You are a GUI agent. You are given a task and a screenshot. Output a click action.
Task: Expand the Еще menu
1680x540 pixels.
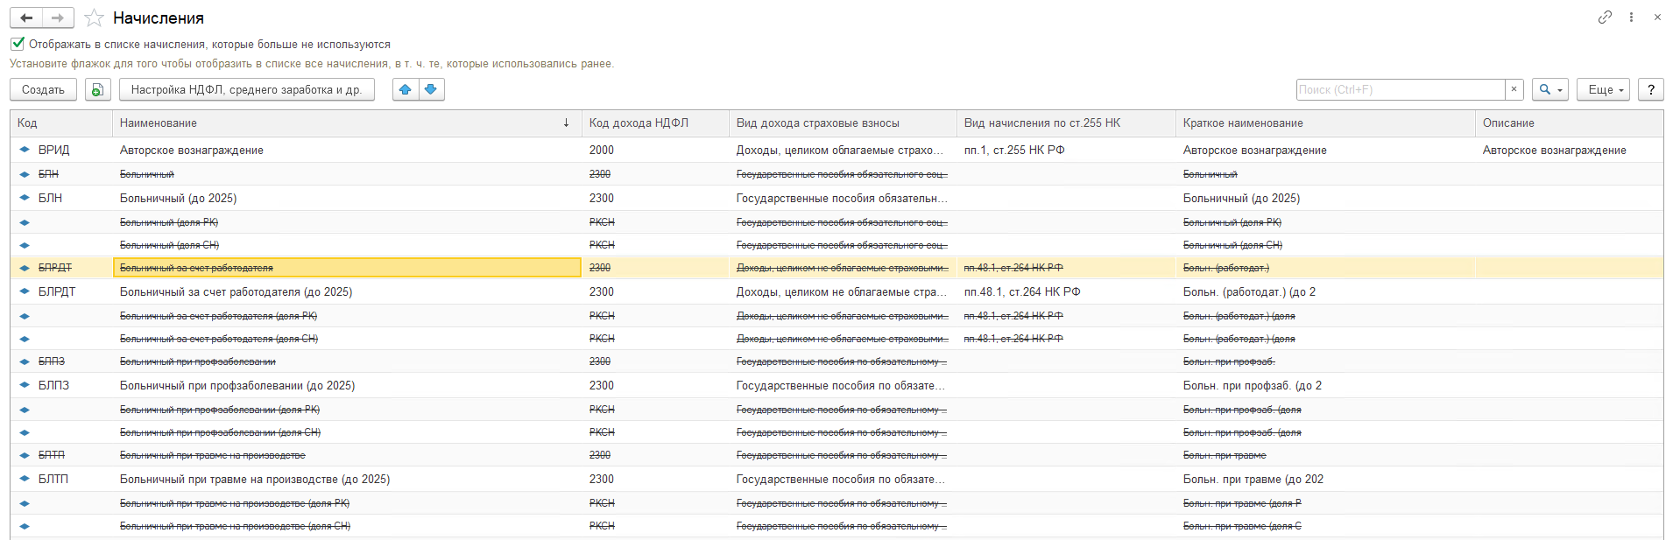(x=1604, y=89)
